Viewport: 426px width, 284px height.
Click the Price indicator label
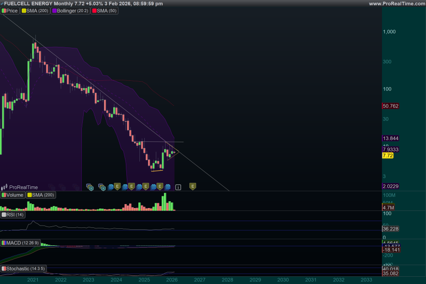[10, 10]
